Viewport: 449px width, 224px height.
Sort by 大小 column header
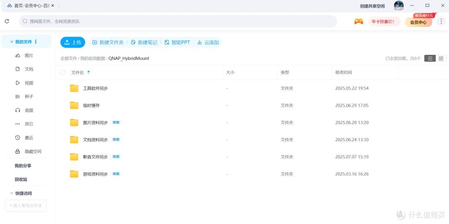coord(230,72)
